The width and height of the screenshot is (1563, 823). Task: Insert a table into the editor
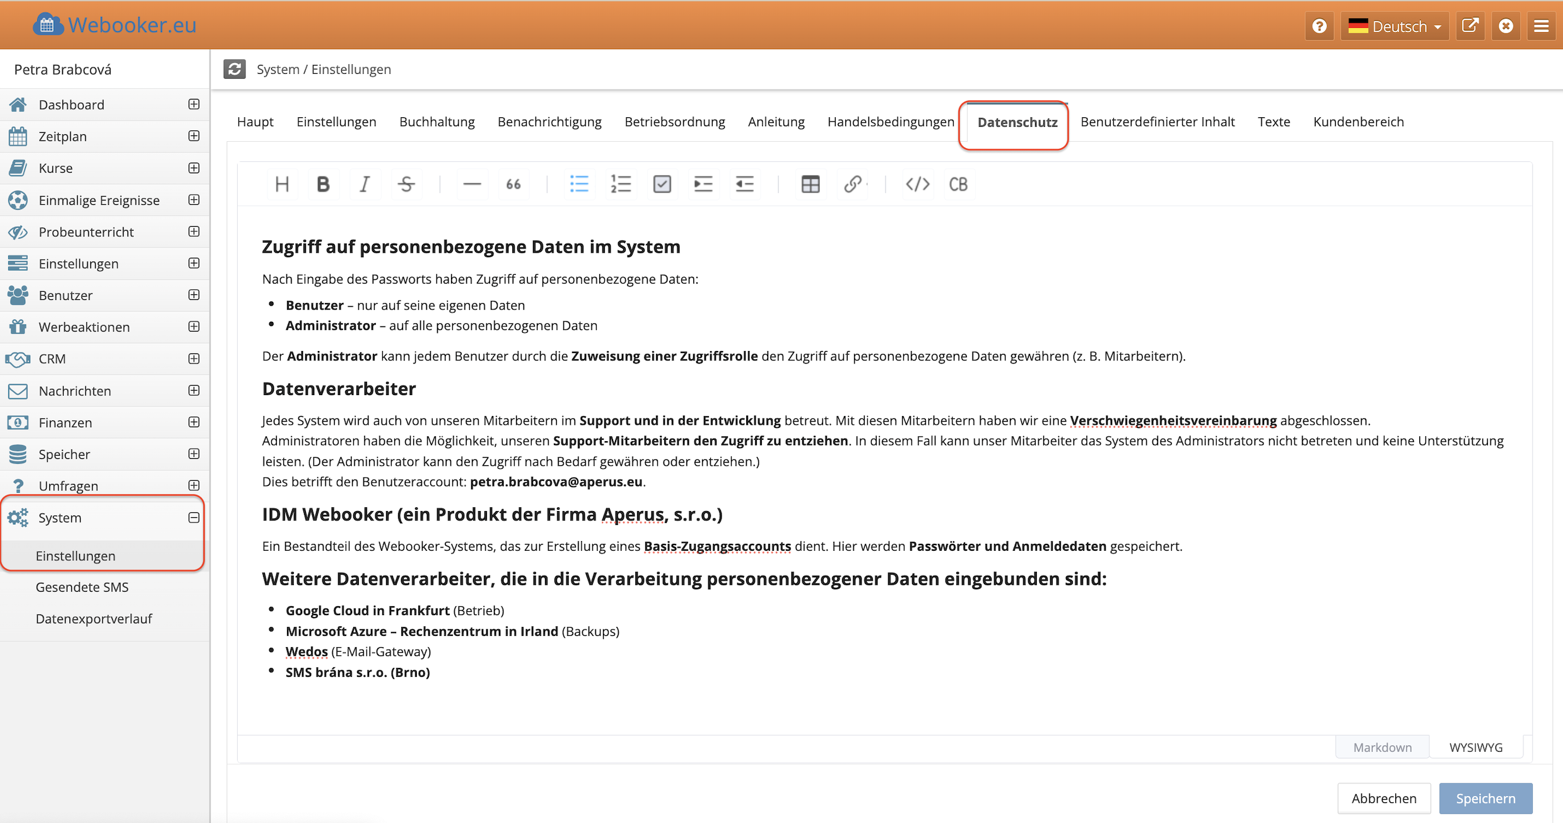tap(810, 184)
